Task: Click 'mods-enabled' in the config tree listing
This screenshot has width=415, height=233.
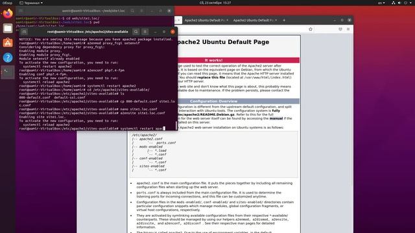Action: point(151,147)
